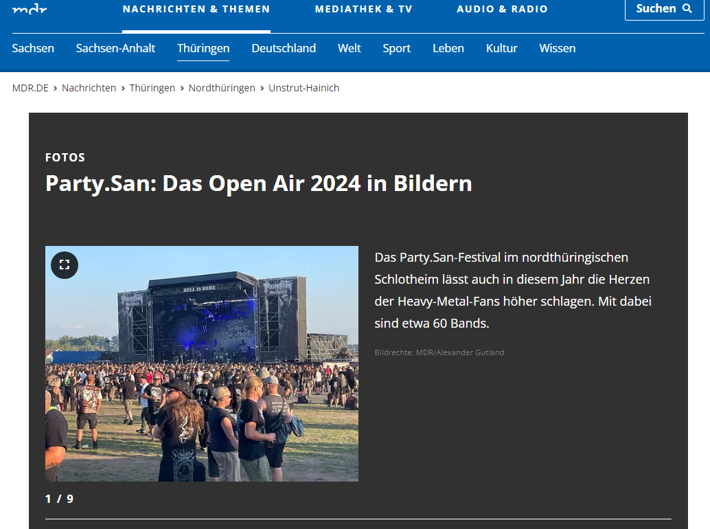Viewport: 710px width, 529px height.
Task: Navigate to Leben section
Action: pos(448,48)
